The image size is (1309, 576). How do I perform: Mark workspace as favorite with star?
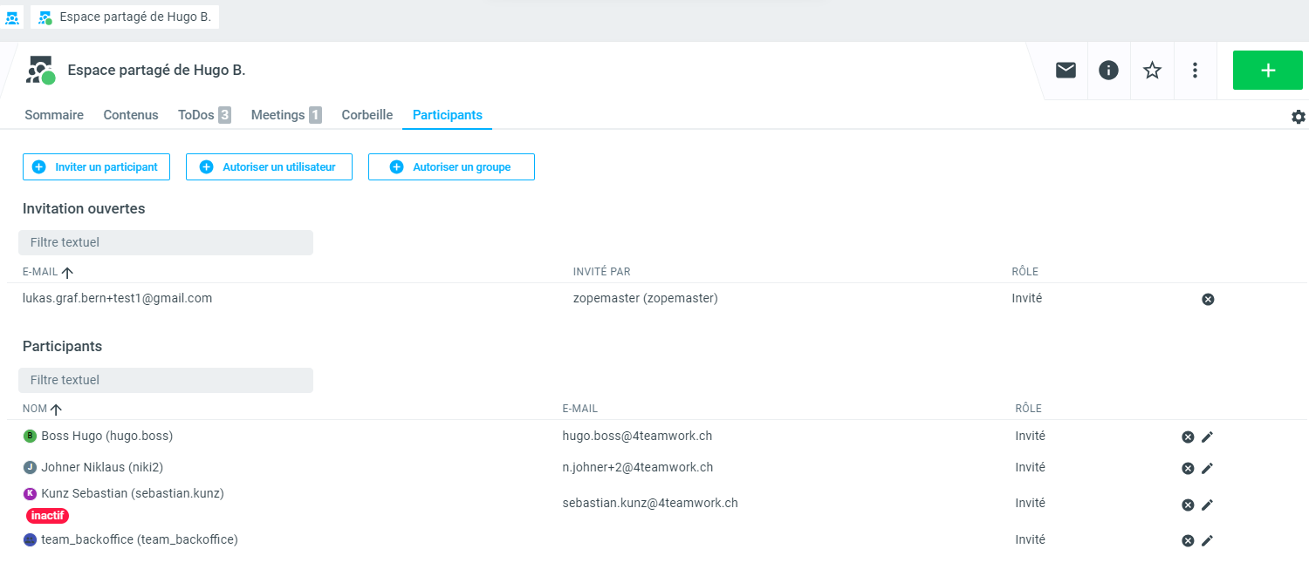pos(1152,71)
